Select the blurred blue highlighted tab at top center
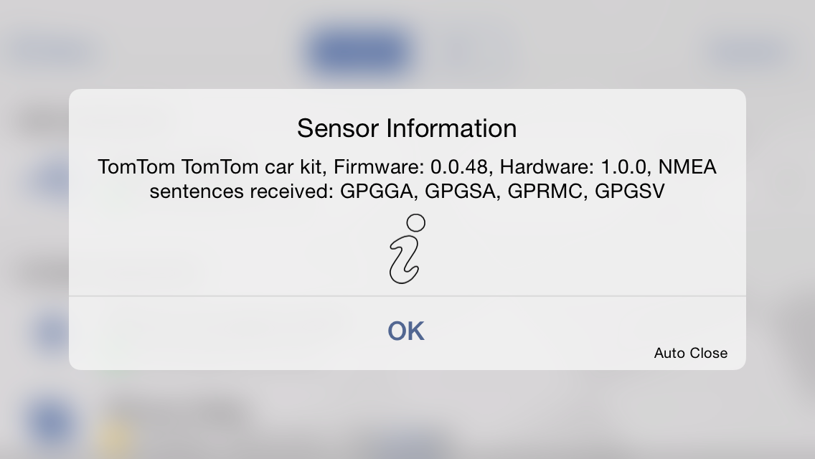Image resolution: width=815 pixels, height=459 pixels. (359, 52)
